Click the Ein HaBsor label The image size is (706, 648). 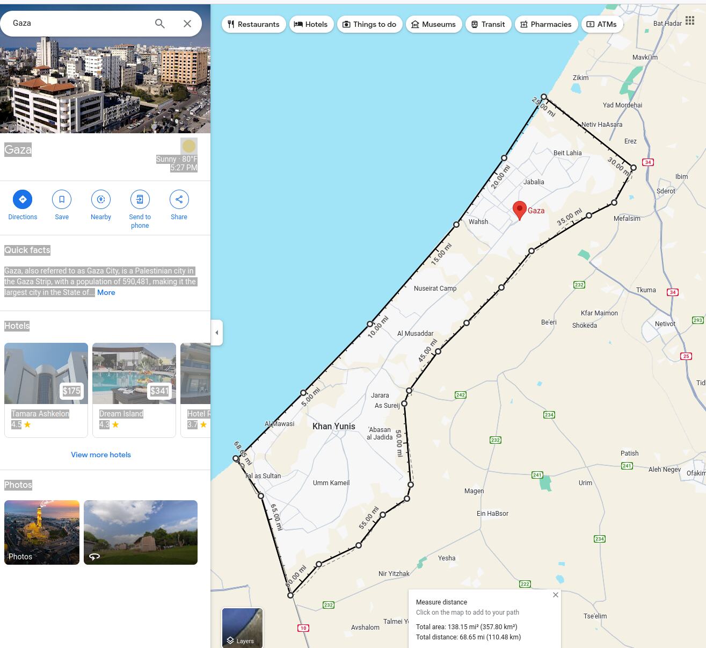point(492,514)
